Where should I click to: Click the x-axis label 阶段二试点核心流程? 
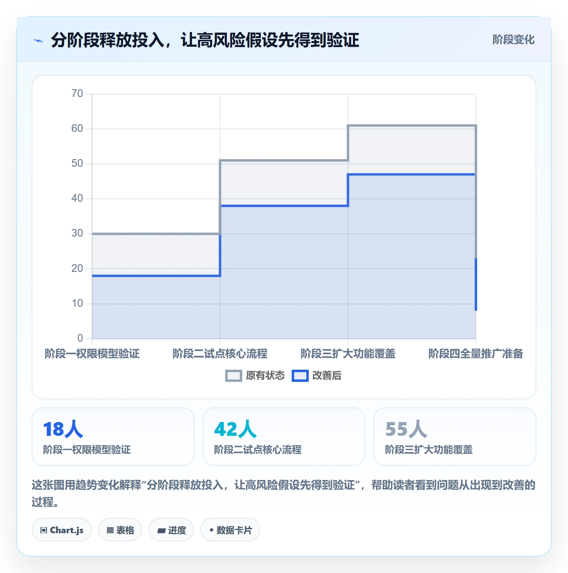(220, 354)
